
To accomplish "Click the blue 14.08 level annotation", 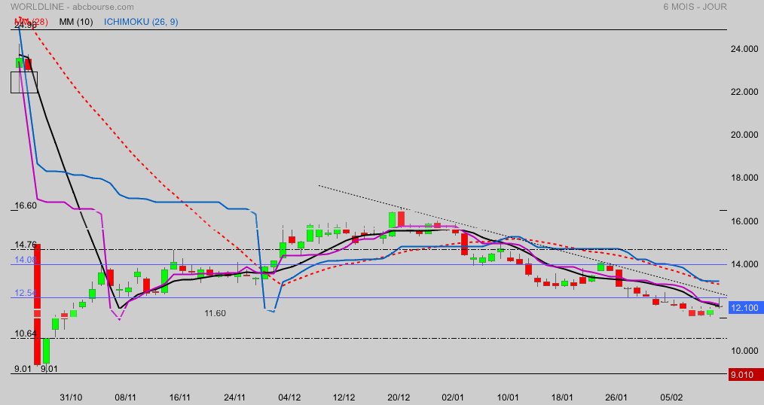I will (26, 260).
